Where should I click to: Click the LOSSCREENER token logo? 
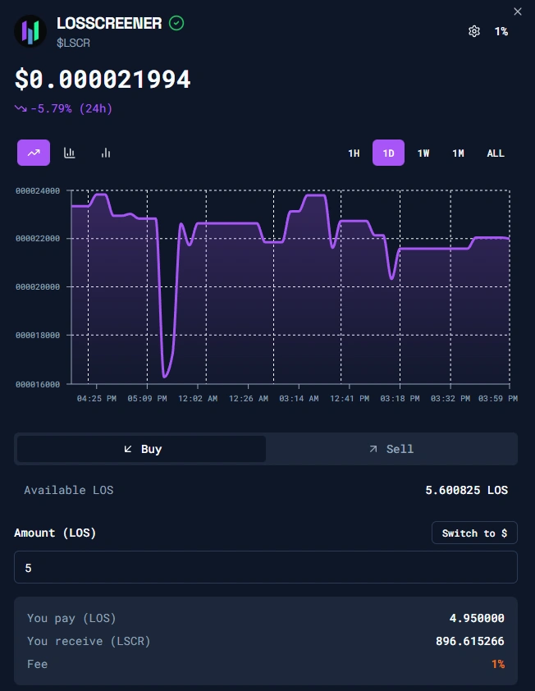(30, 31)
